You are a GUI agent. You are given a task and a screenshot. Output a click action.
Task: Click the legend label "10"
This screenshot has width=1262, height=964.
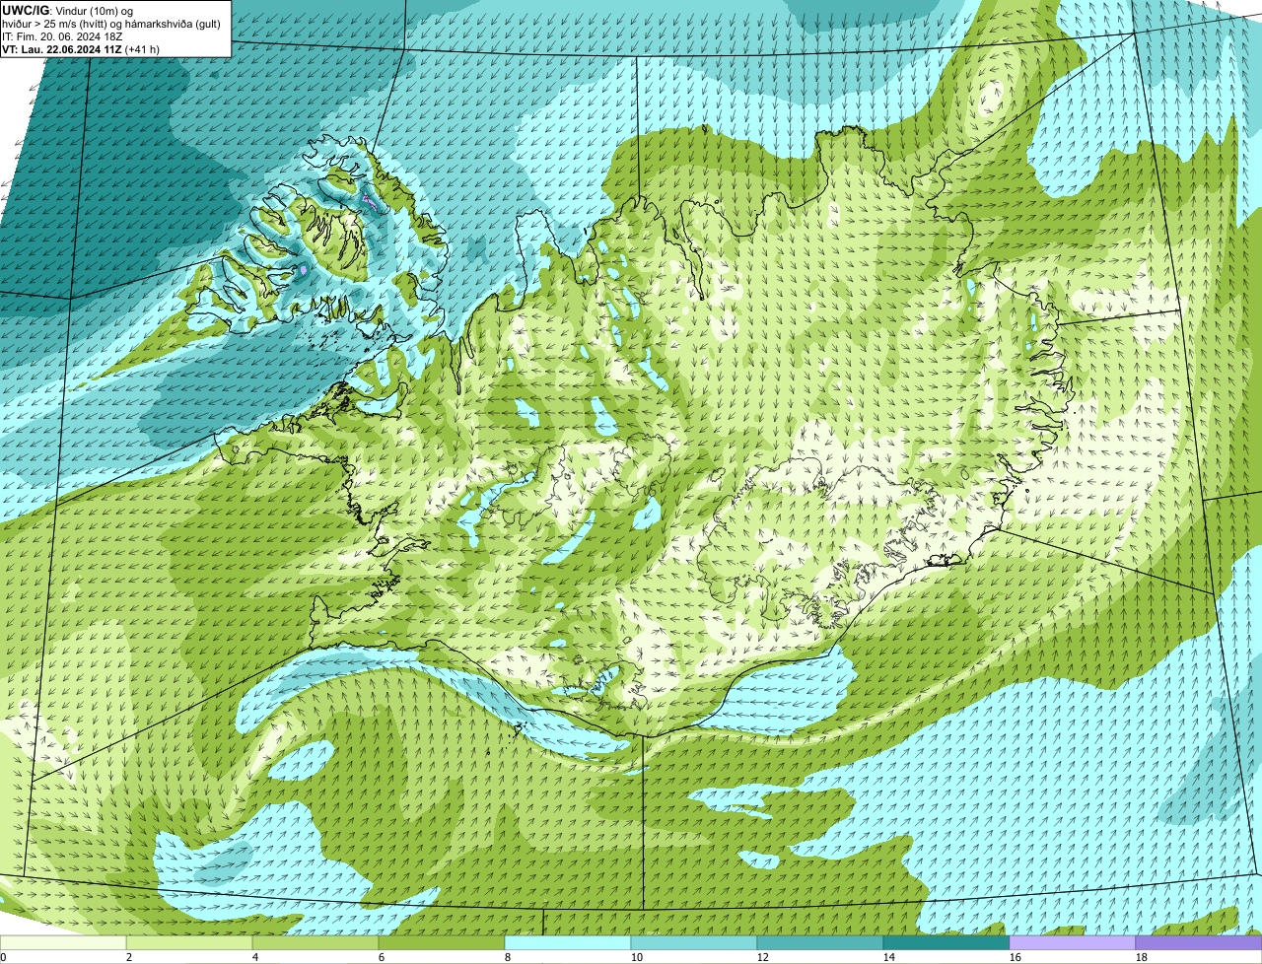point(637,957)
